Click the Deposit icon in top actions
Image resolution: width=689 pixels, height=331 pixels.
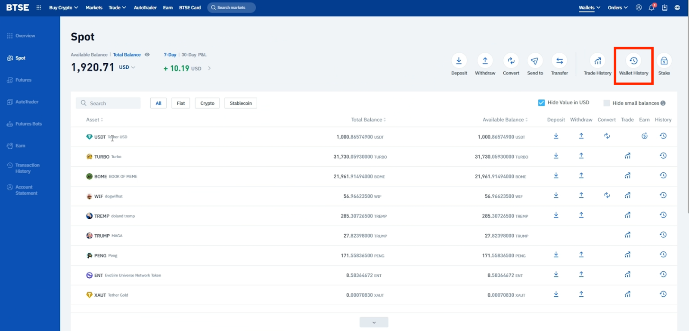(x=459, y=61)
